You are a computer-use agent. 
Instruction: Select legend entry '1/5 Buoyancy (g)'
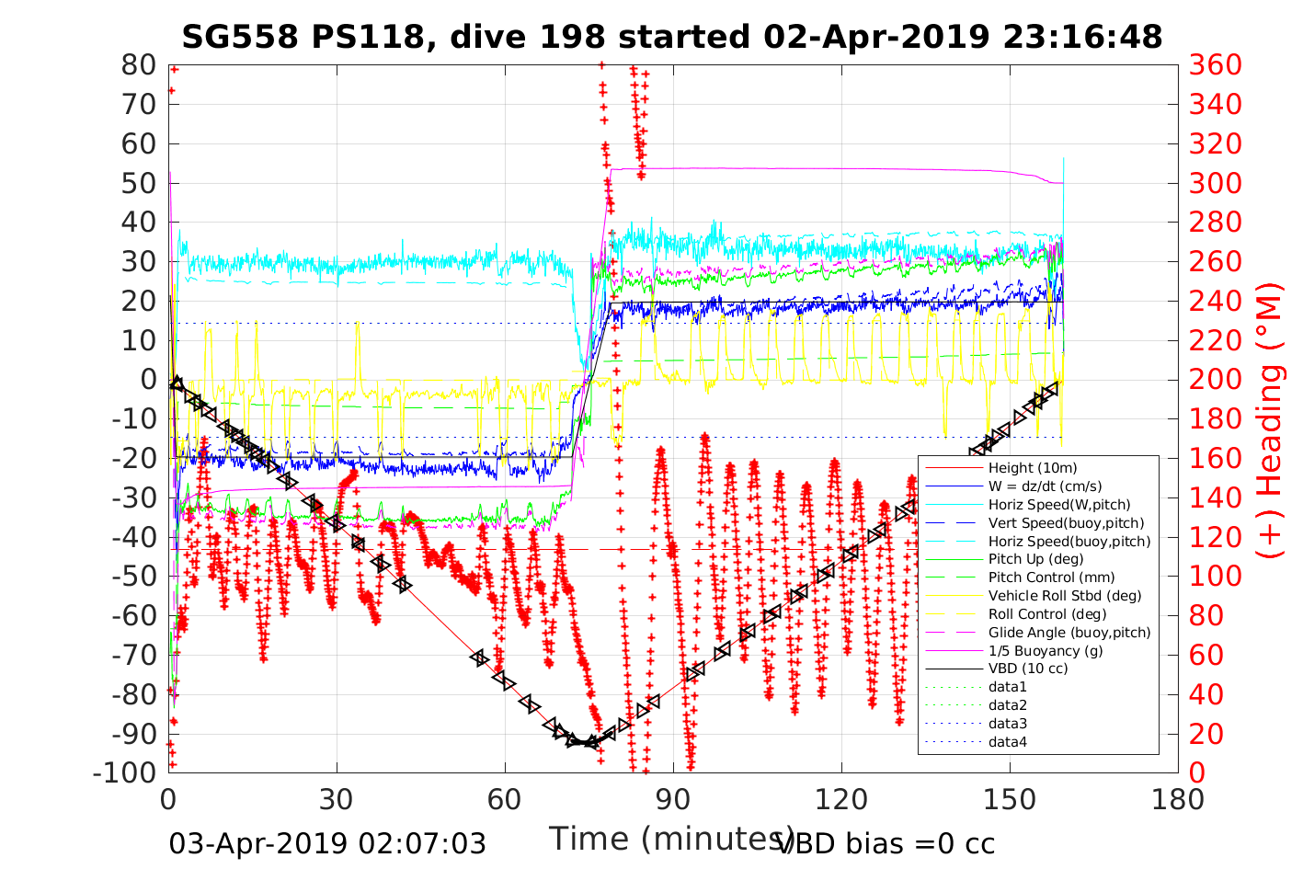[1046, 651]
